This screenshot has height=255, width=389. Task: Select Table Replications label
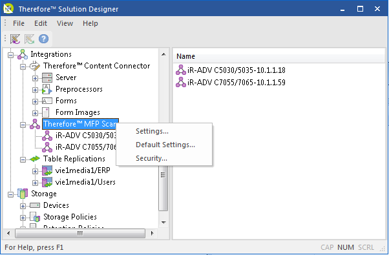74,159
